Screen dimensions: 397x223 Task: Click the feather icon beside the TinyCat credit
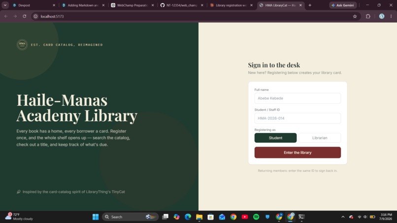click(19, 191)
